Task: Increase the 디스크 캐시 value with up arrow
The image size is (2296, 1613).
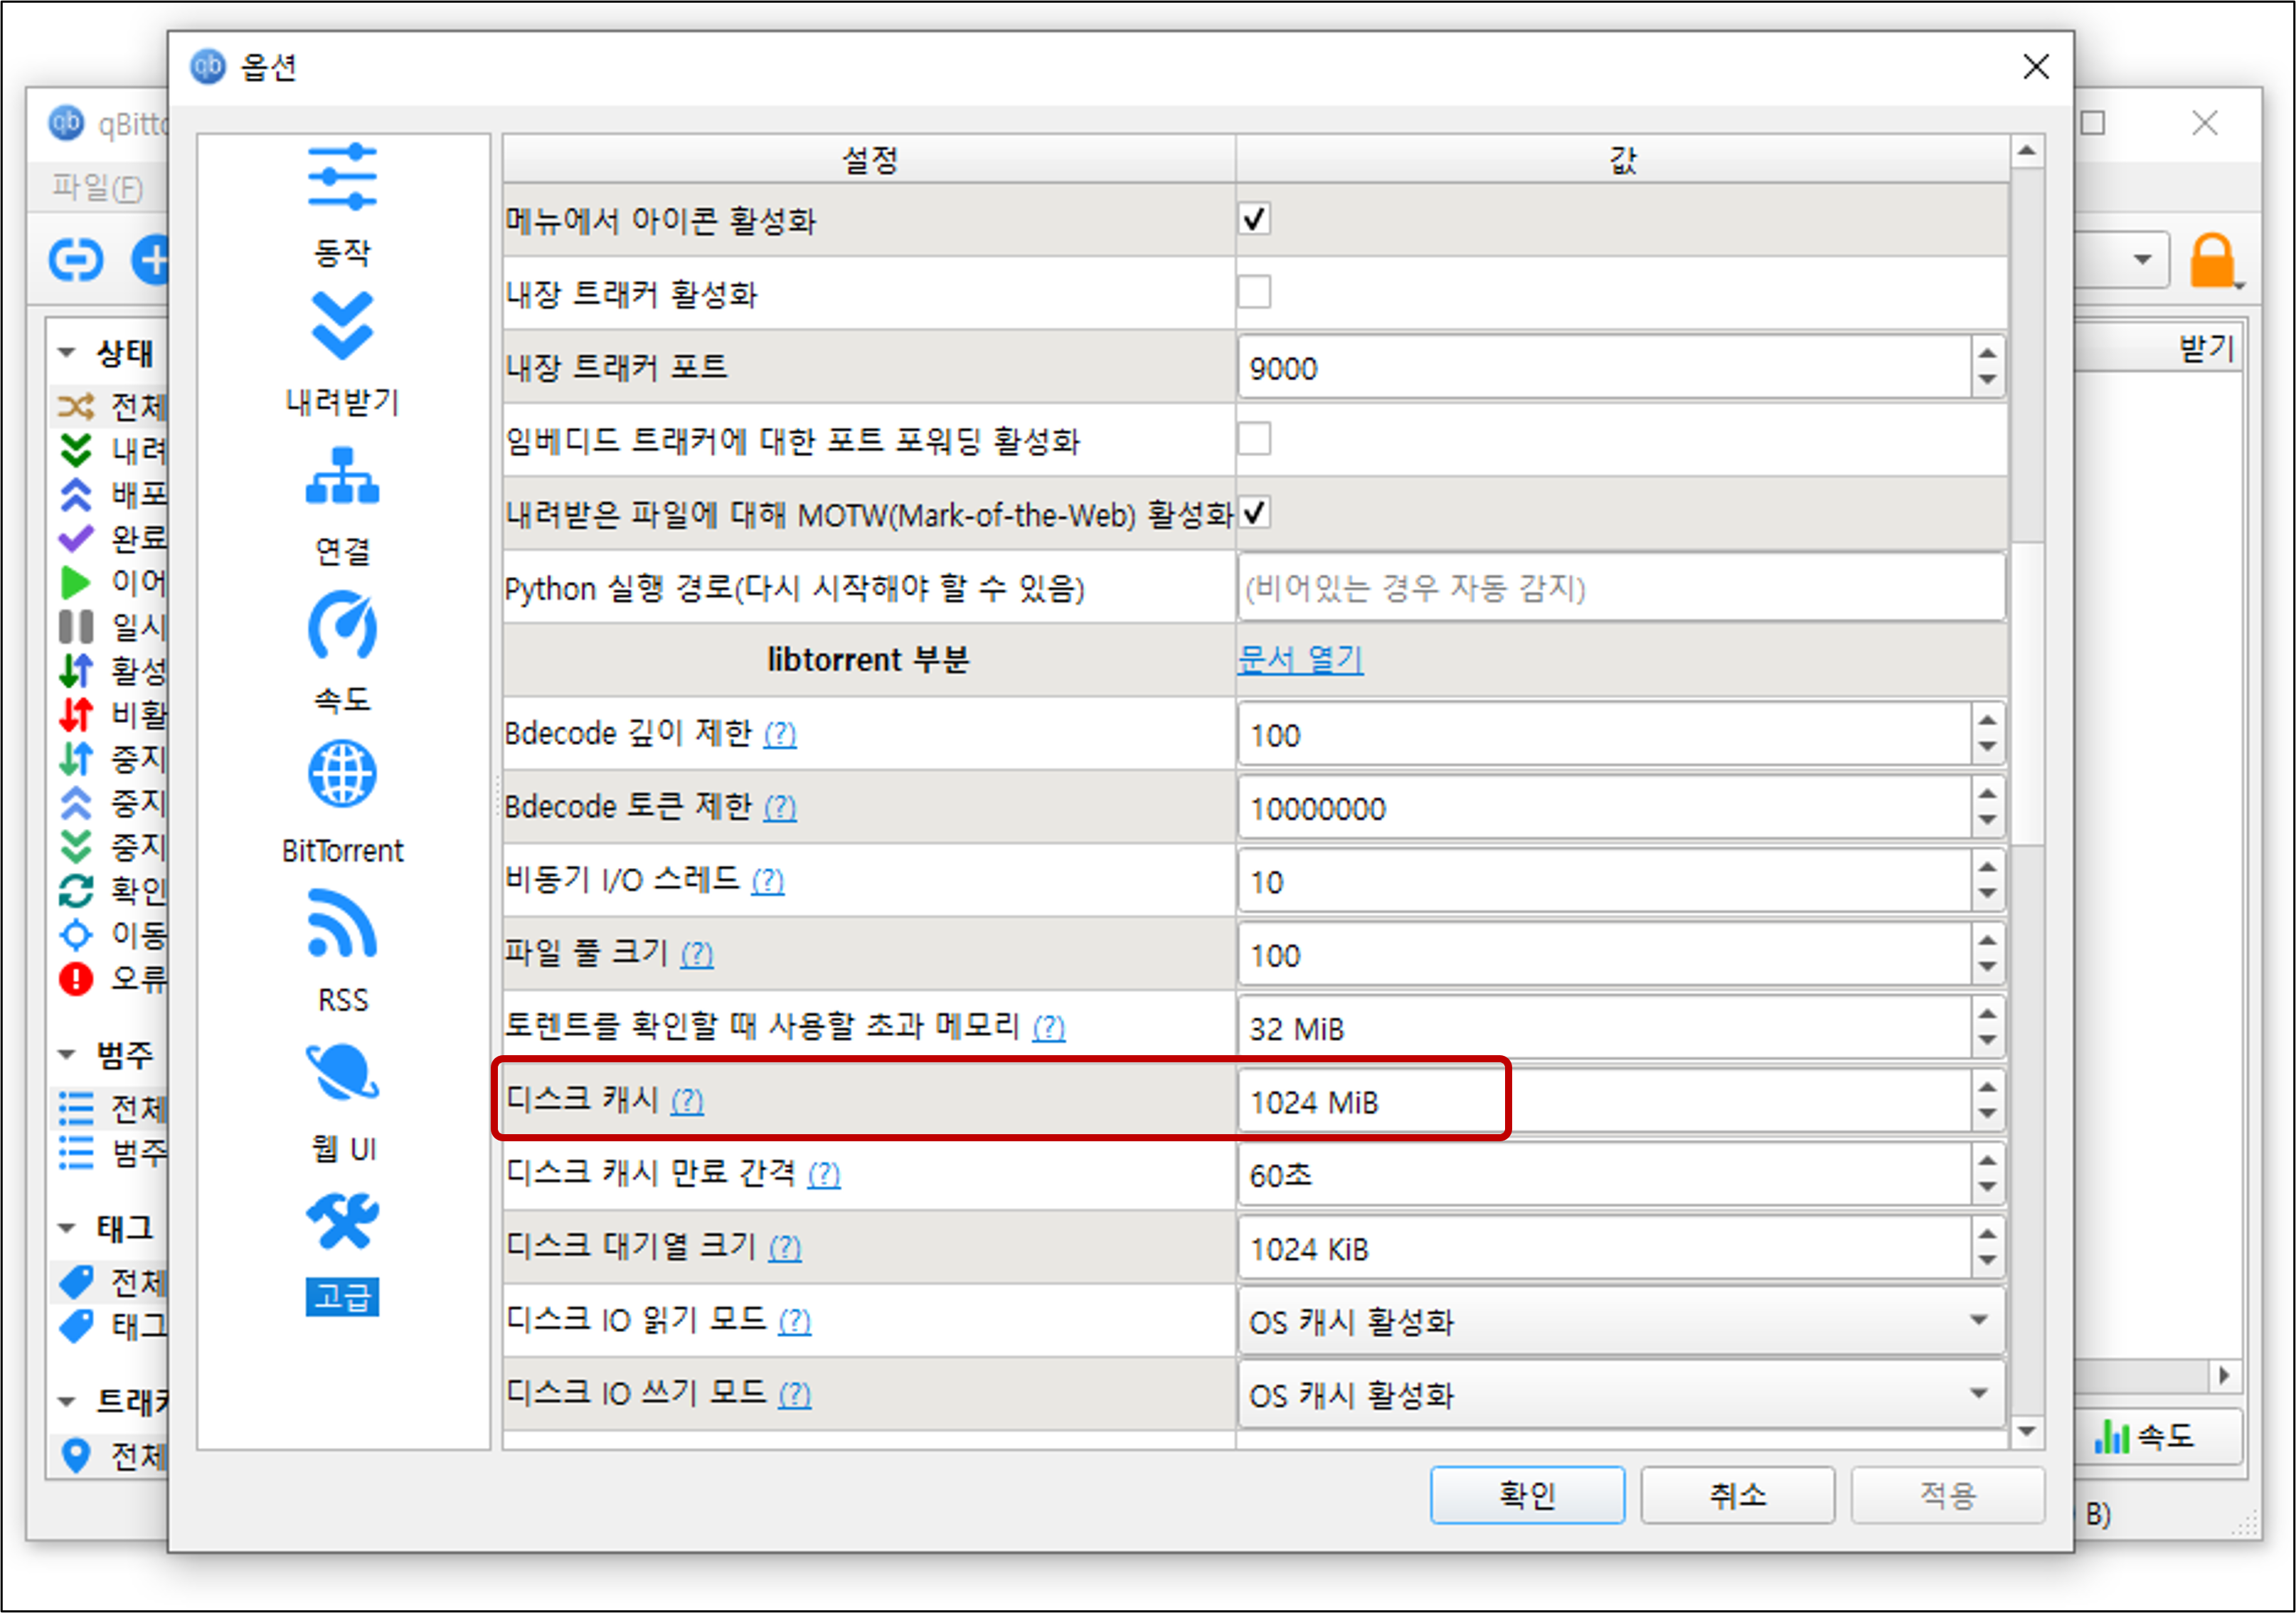Action: click(1987, 1088)
